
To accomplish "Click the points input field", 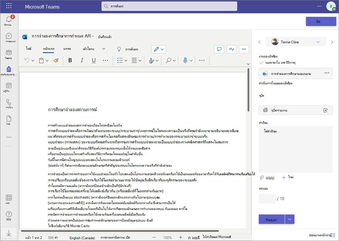I will (x=267, y=199).
